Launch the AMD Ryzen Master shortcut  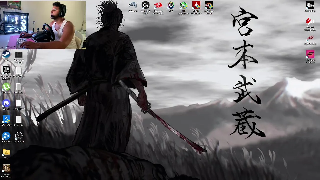coord(209,8)
